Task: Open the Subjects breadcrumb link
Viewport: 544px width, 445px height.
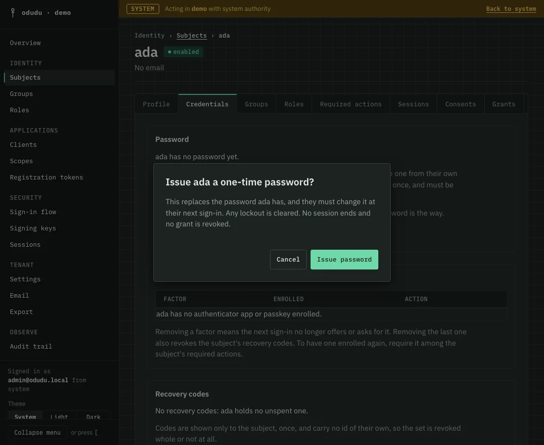Action: tap(191, 36)
